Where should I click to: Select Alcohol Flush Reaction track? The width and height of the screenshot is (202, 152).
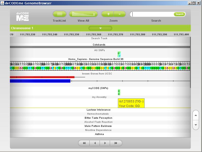[x=98, y=122]
